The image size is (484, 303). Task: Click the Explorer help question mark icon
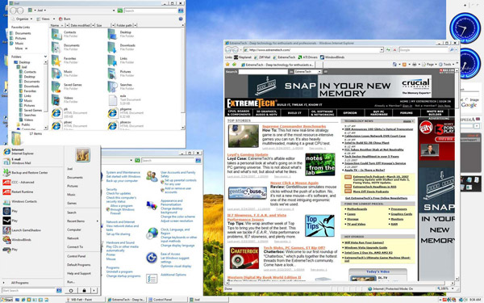click(181, 19)
